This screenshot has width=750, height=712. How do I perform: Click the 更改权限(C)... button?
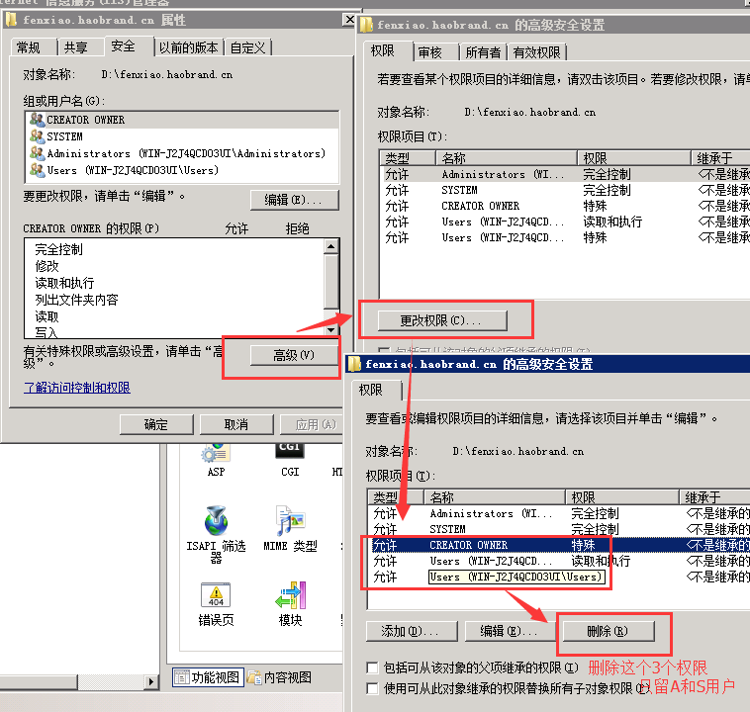click(442, 320)
